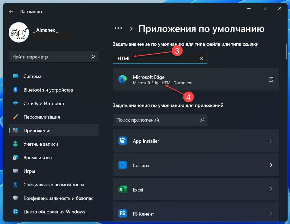Clear the .HTML field with X
The height and width of the screenshot is (224, 290).
pos(202,59)
